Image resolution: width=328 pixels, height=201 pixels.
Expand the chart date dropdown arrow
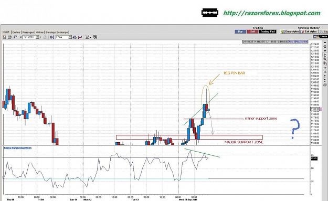37,37
